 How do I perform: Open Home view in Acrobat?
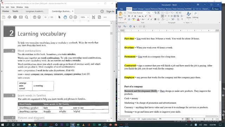6,11
